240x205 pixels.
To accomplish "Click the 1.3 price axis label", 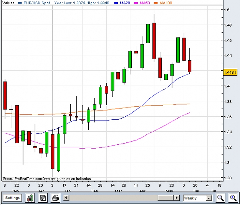I will 227,162.
